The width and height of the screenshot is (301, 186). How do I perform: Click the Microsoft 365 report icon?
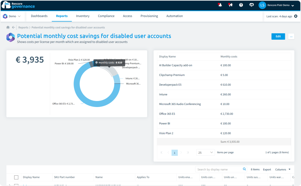tap(11, 37)
